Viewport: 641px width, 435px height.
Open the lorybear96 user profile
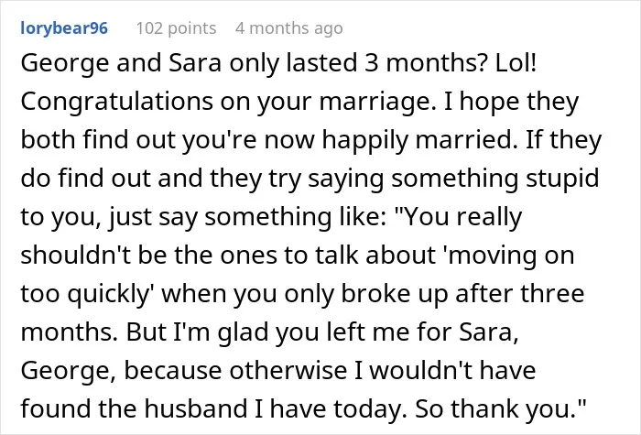tap(64, 28)
